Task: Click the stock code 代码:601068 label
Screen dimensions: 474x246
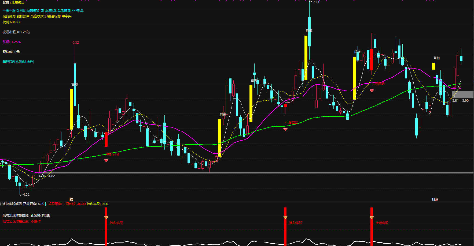Action: (x=12, y=22)
